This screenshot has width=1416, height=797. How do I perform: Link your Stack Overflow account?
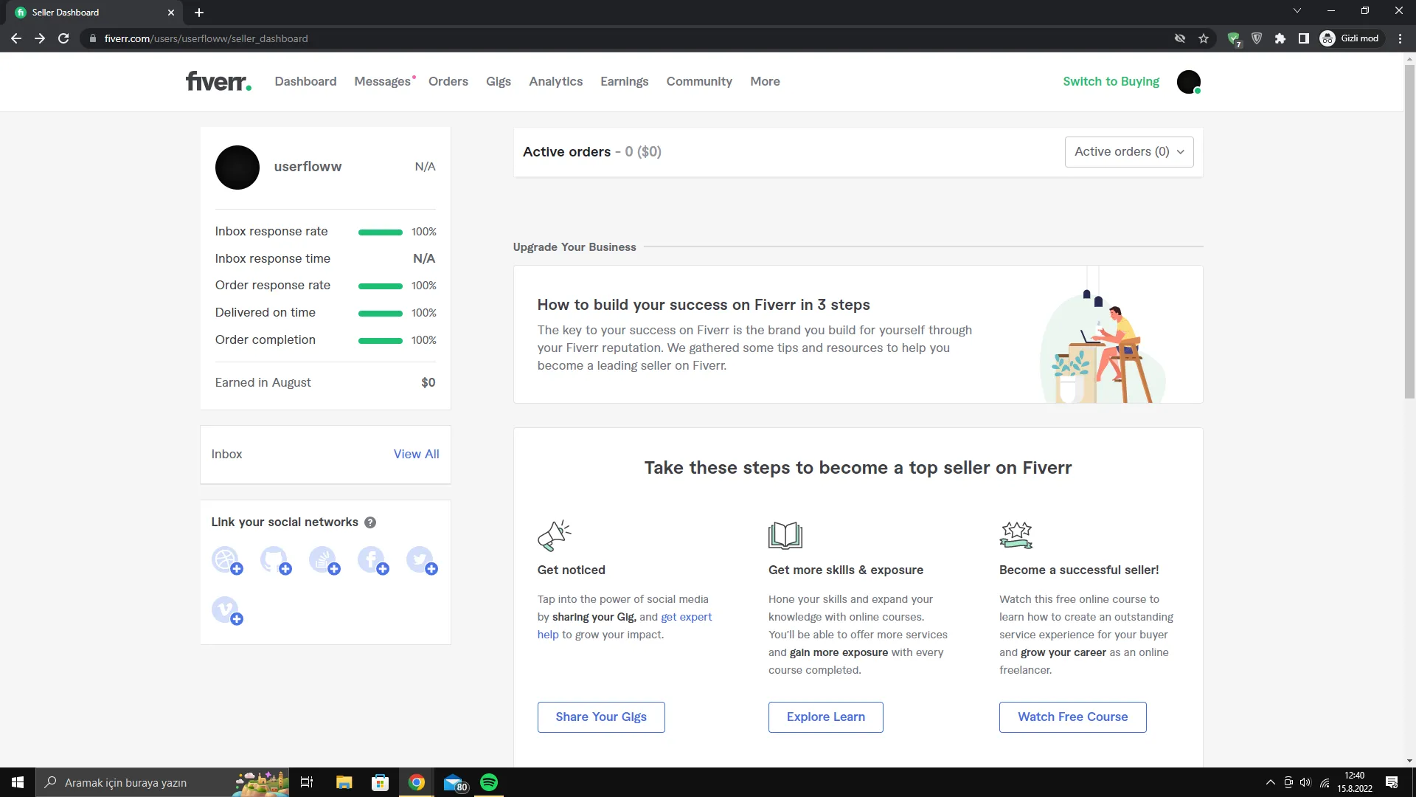click(324, 561)
